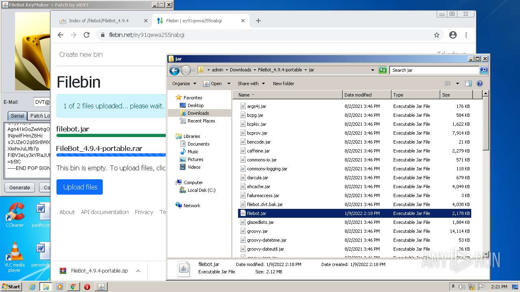Click the media player icon in taskbar
Viewport: 520px width, 292px height.
point(60,287)
